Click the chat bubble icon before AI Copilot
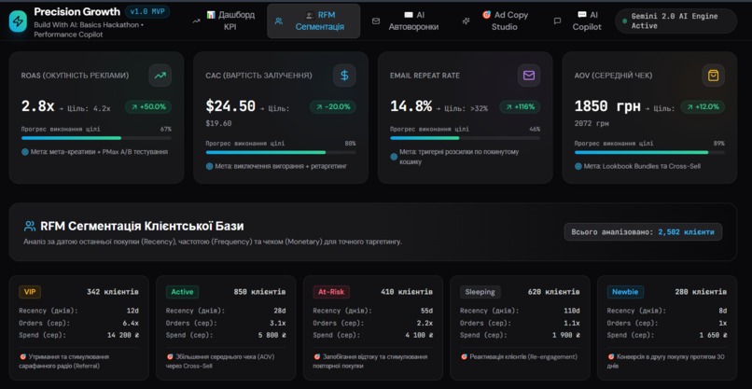The image size is (752, 389). [x=557, y=21]
